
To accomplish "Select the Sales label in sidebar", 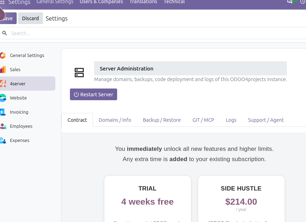I will point(15,69).
